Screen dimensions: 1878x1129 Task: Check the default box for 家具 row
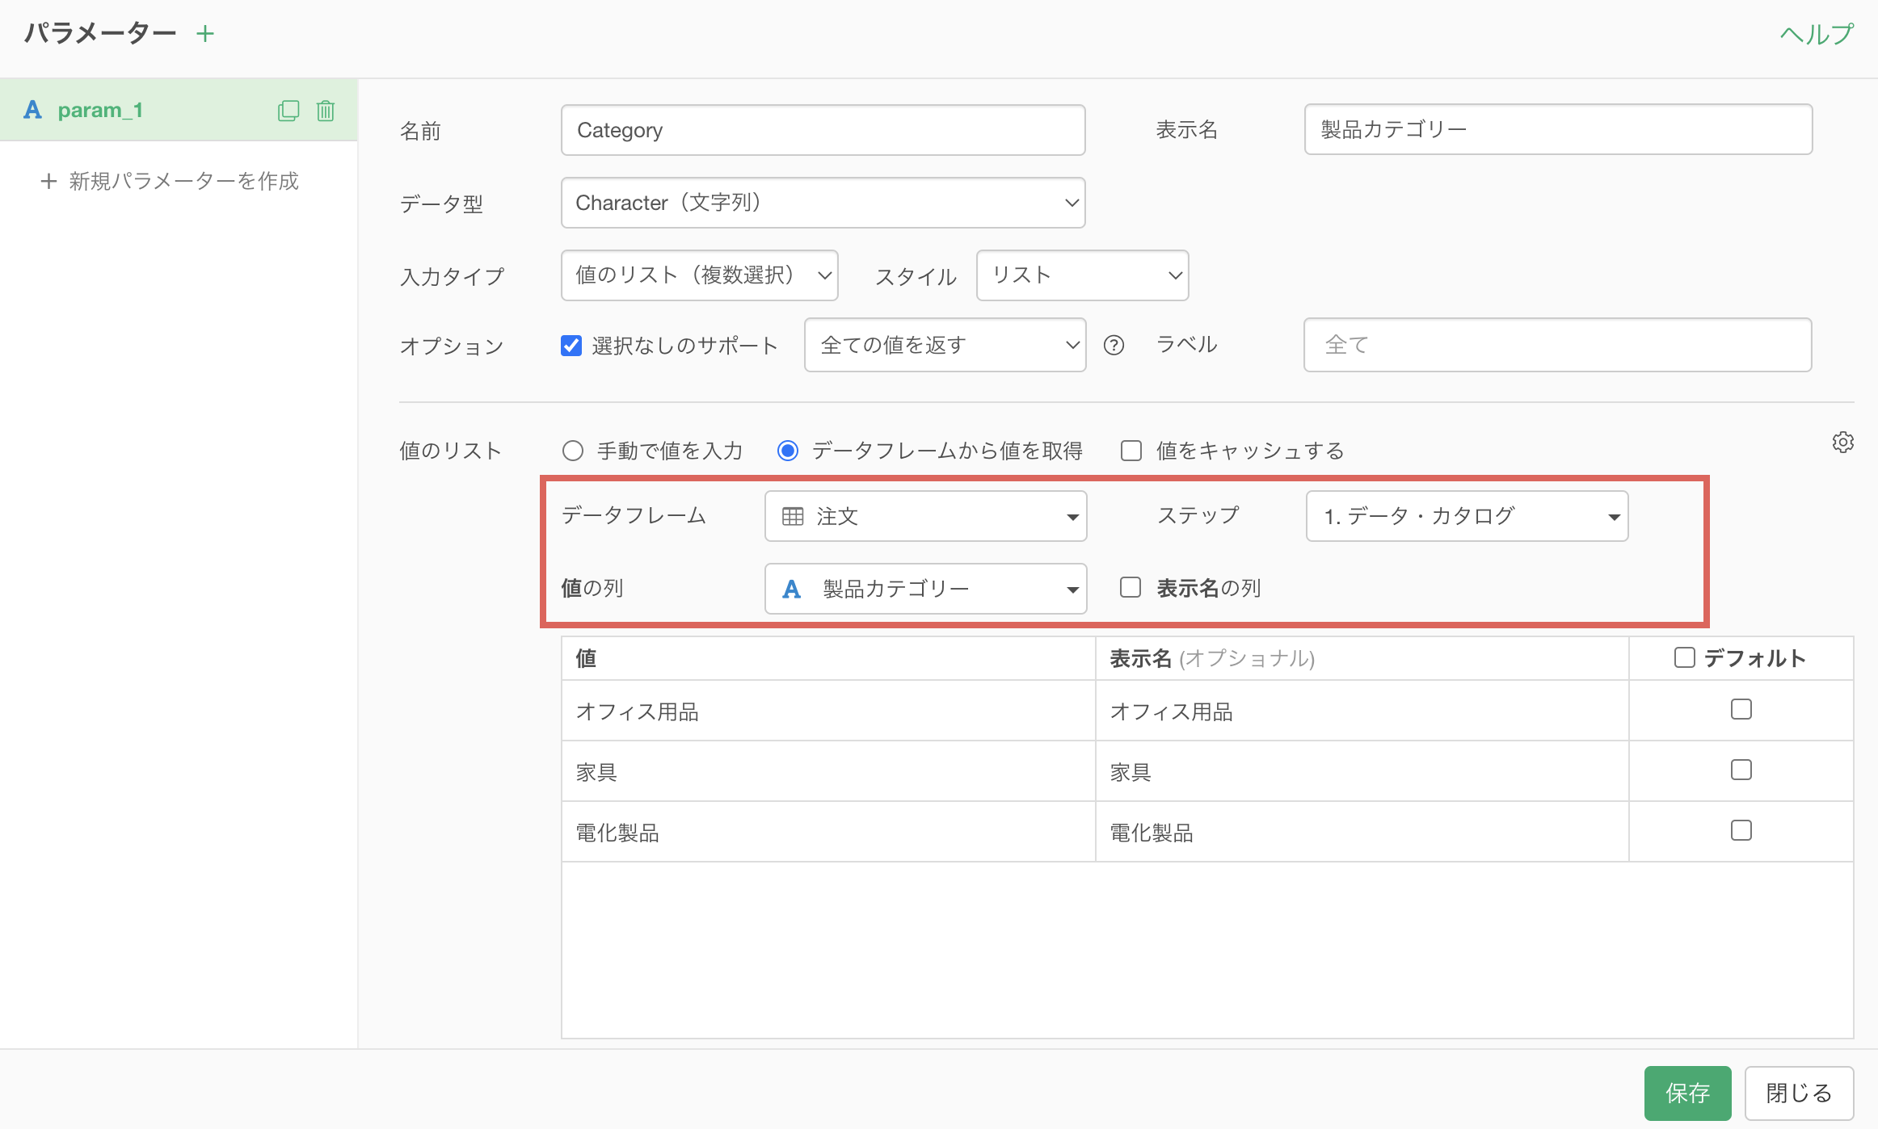coord(1741,770)
